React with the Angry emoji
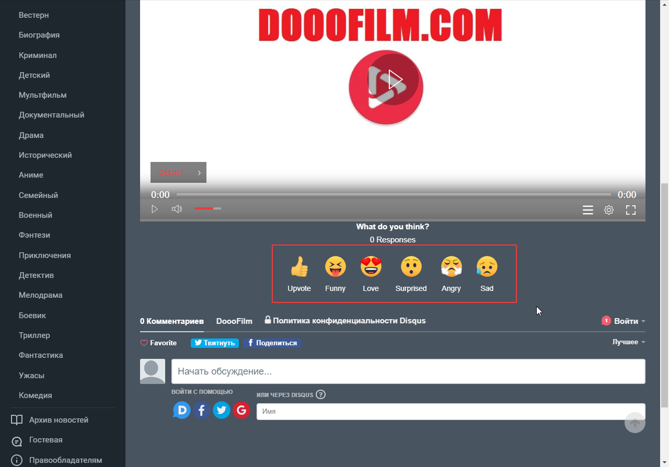 tap(451, 267)
